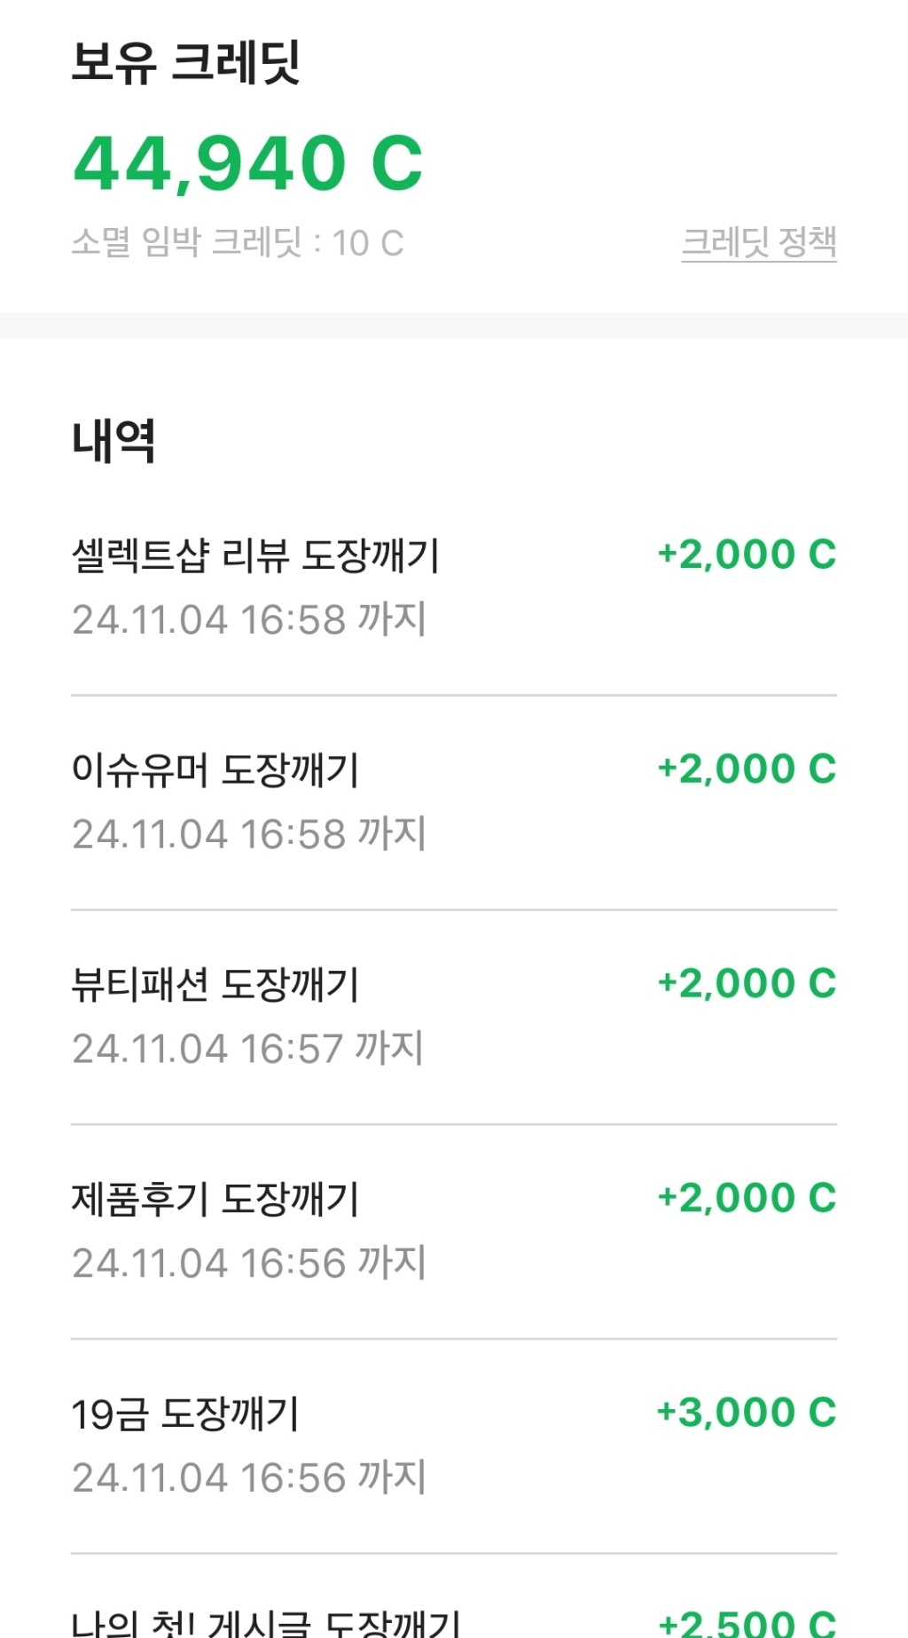908x1638 pixels.
Task: Tap the +2,500 C credit amount
Action: (x=747, y=1624)
